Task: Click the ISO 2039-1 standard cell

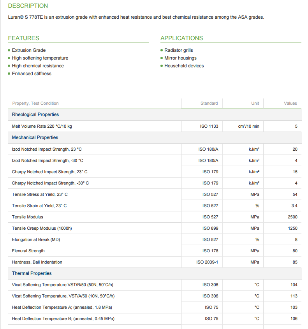Action: tap(207, 262)
